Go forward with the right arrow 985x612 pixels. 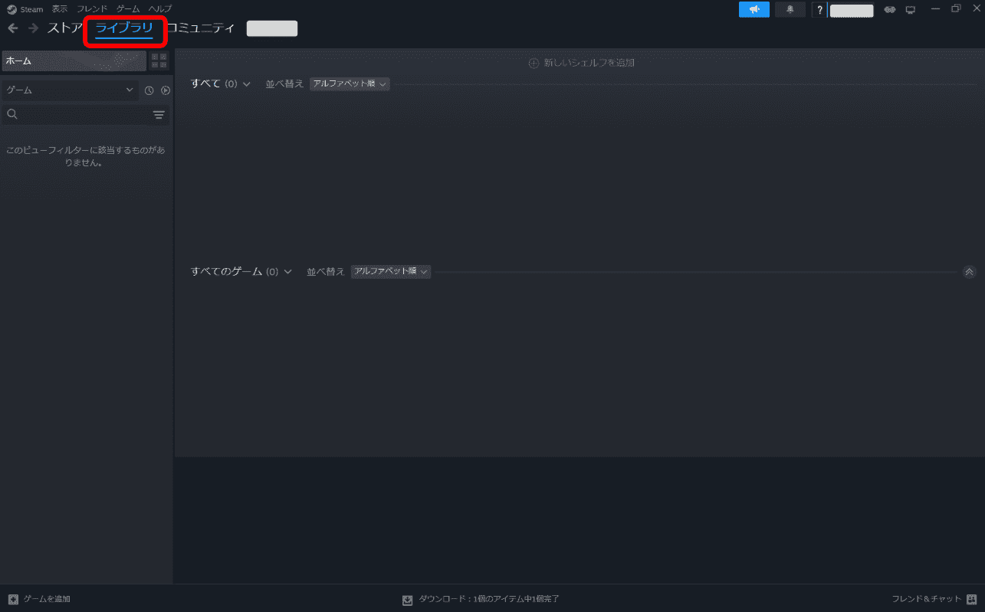pos(33,28)
